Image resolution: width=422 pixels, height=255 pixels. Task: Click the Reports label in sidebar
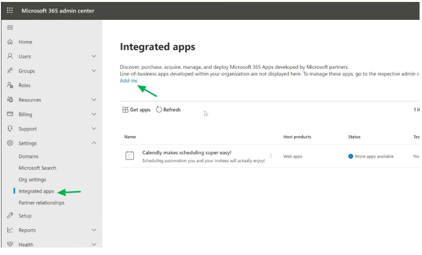(27, 230)
